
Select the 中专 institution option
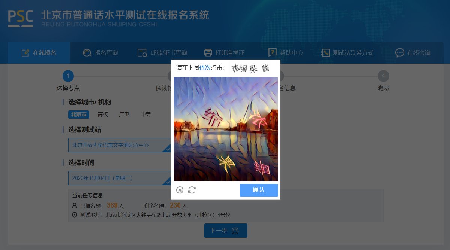(146, 115)
